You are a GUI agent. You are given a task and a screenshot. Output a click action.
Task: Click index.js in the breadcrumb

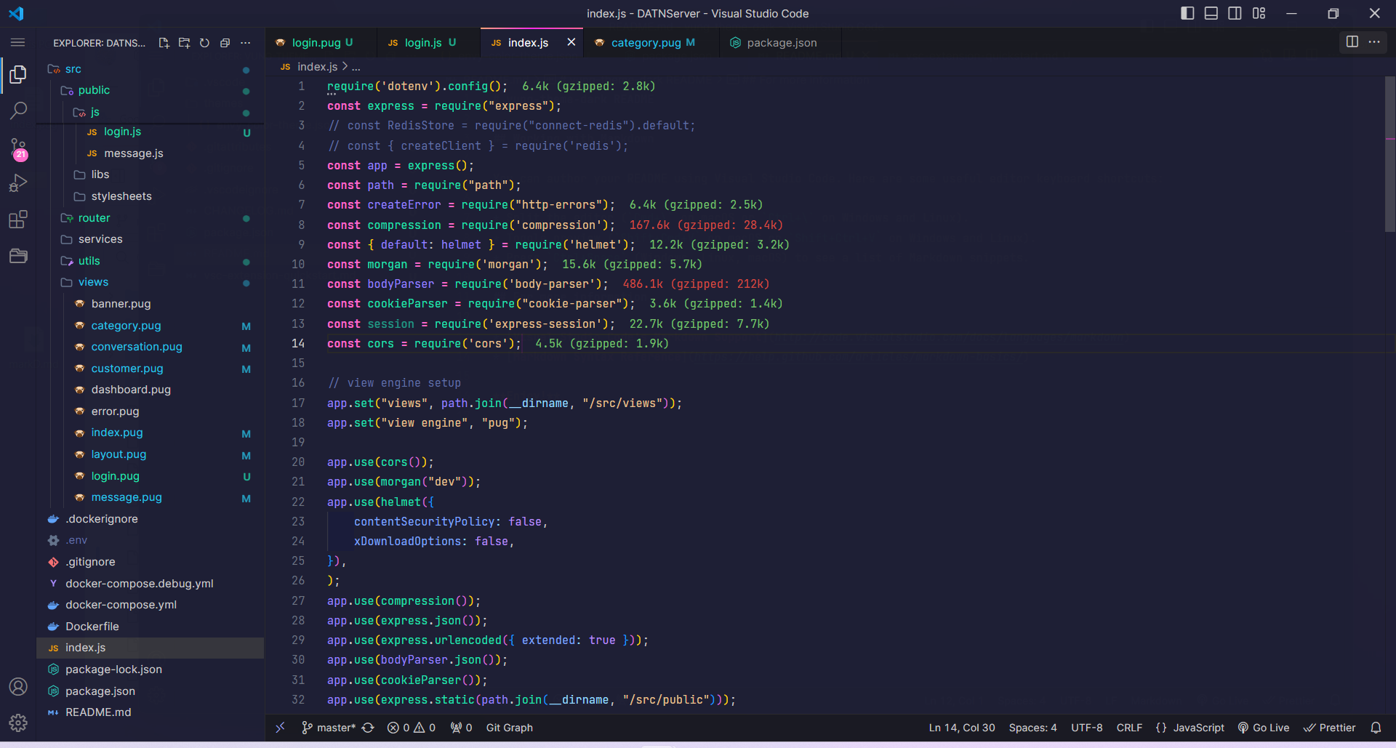tap(317, 67)
